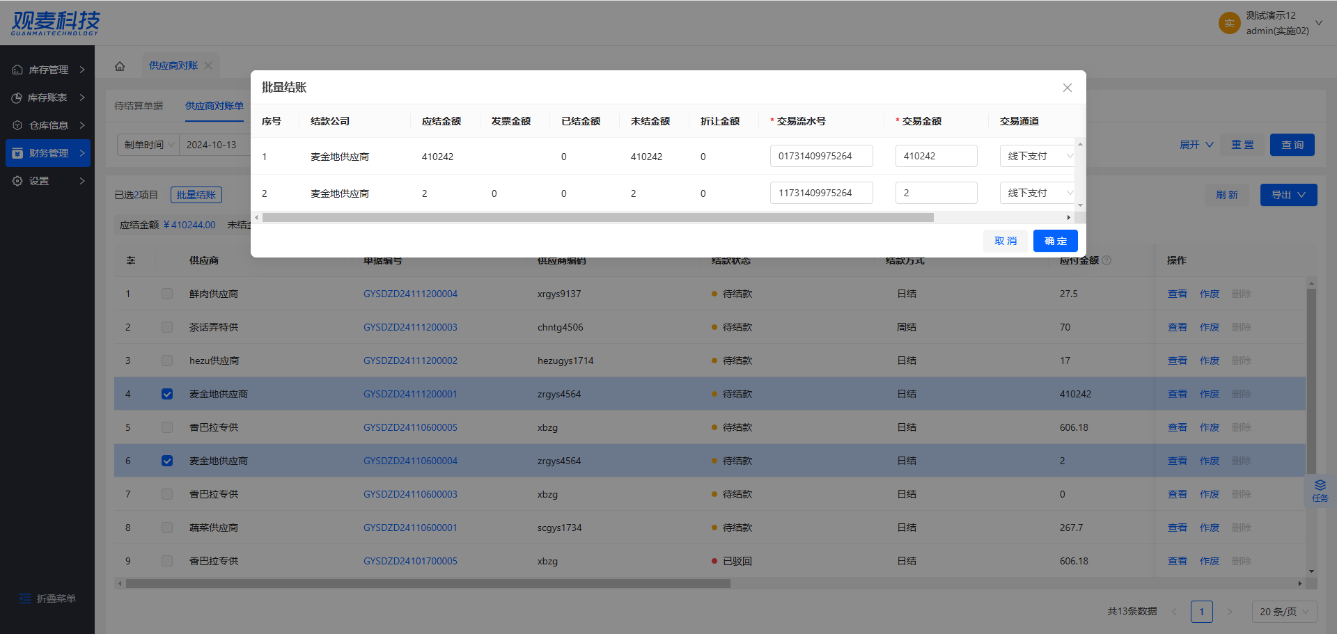Click the 批量结账 button
Screen dimensions: 1337x634
click(196, 195)
